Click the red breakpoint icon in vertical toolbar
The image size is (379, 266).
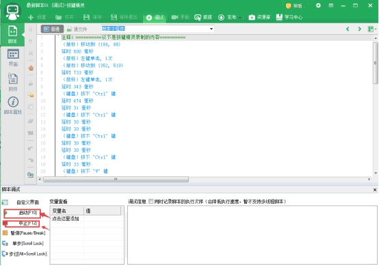31,68
